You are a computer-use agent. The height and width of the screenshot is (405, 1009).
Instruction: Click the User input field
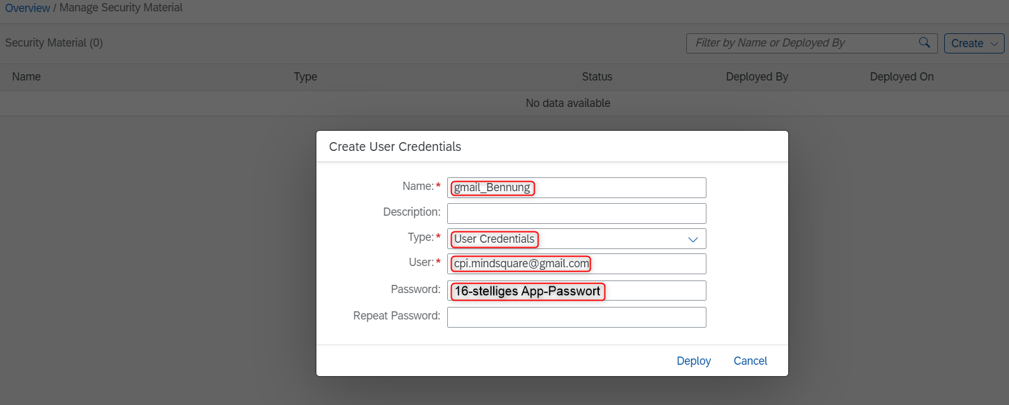(x=576, y=264)
